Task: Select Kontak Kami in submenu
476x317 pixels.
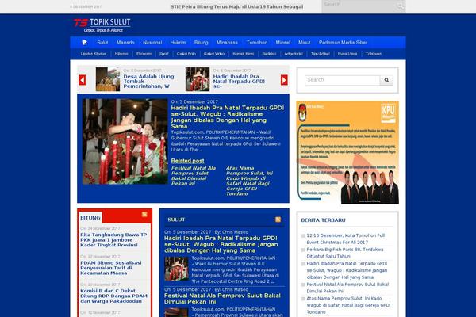Action: click(244, 54)
